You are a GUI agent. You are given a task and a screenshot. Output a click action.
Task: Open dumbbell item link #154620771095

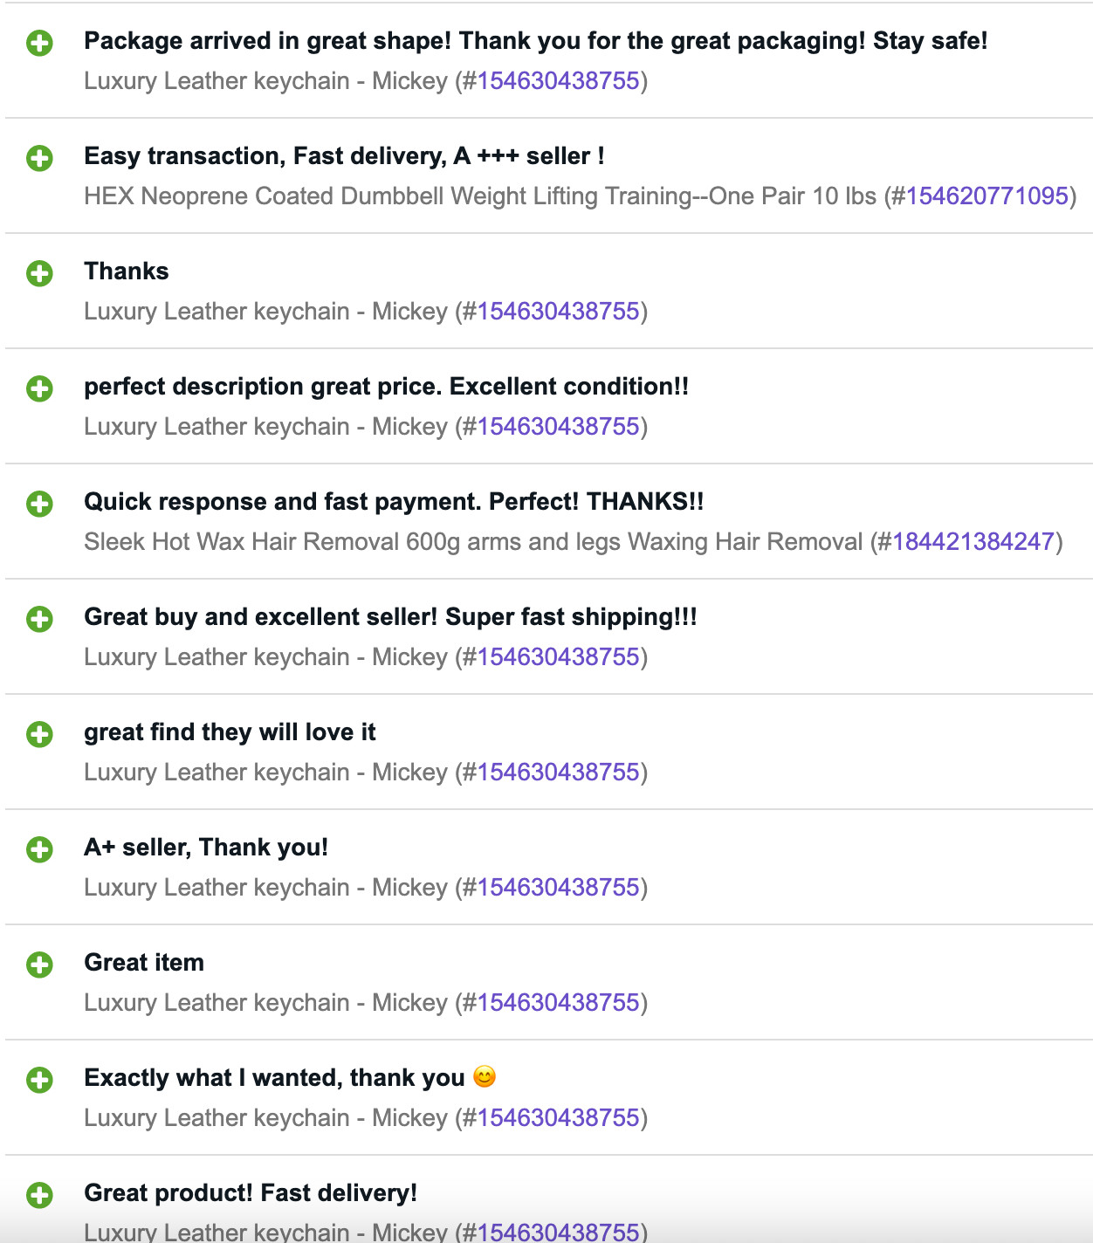point(986,196)
